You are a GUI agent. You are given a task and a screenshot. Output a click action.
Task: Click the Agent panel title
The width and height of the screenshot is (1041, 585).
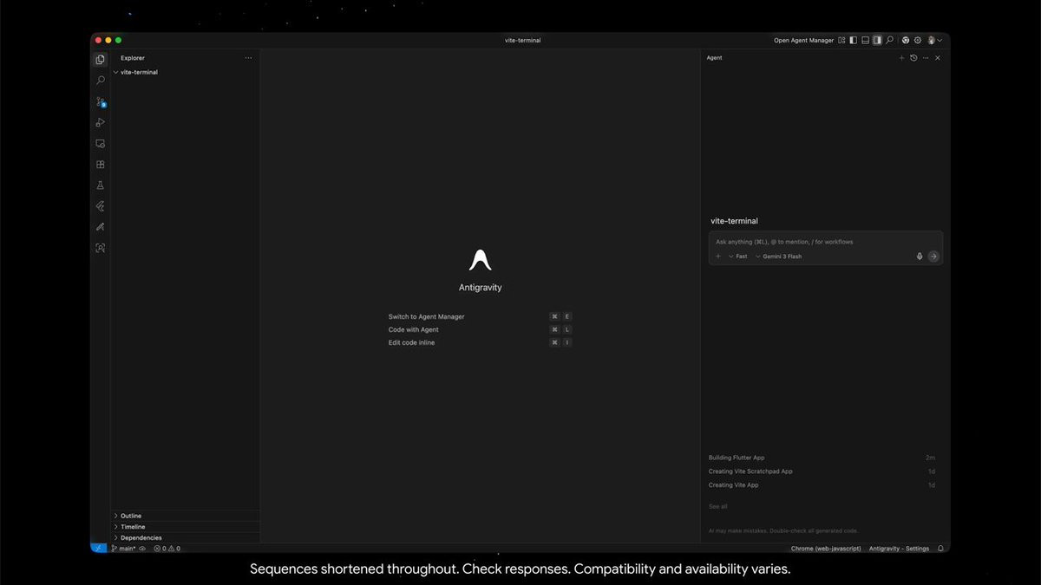tap(715, 58)
